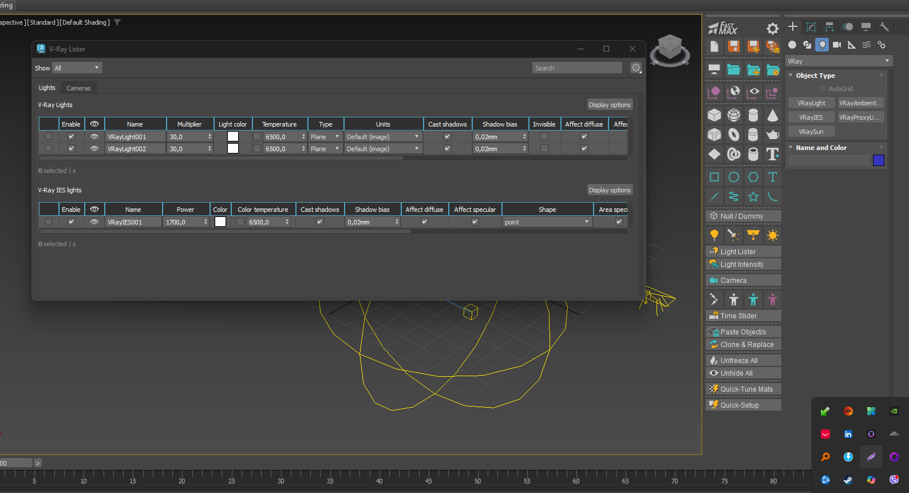Toggle Affect diffuse for VRayLight001
This screenshot has height=493, width=909.
pos(584,137)
